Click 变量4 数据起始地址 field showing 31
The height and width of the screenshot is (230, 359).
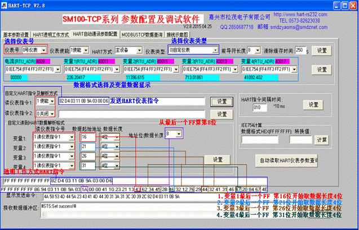[88, 166]
